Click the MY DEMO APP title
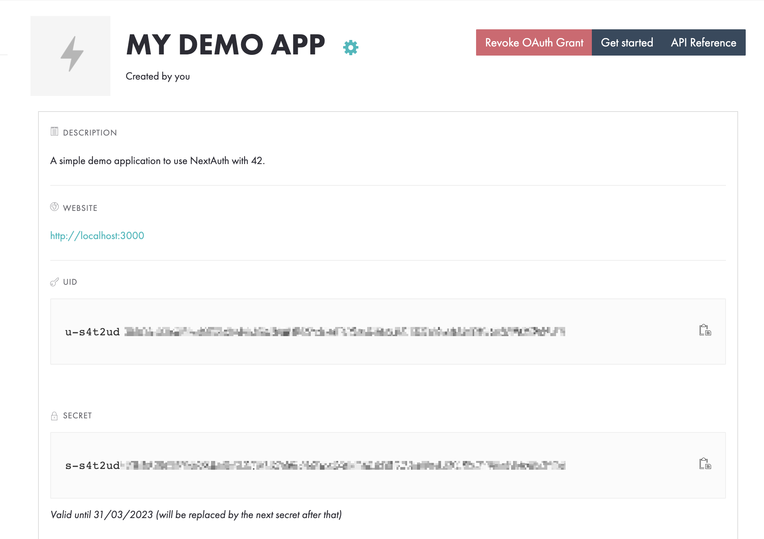This screenshot has height=539, width=764. click(x=225, y=45)
